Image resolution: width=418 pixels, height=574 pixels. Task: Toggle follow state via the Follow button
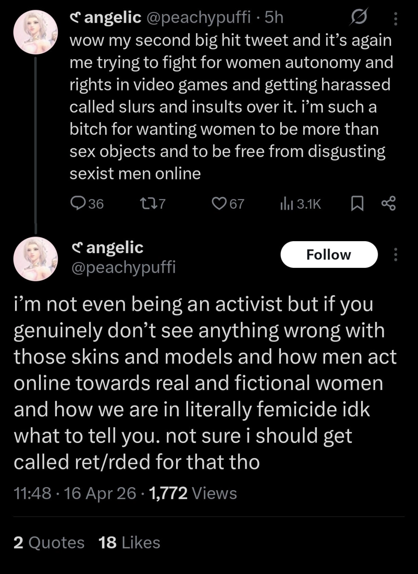pyautogui.click(x=329, y=254)
